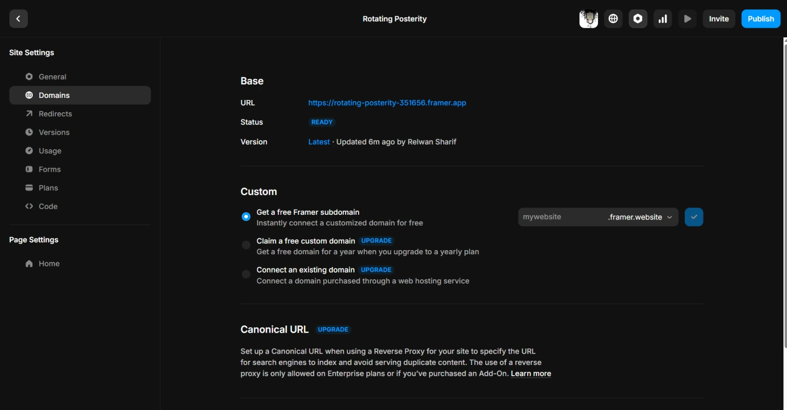The height and width of the screenshot is (410, 787).
Task: Open the hexagon site settings icon
Action: point(638,19)
